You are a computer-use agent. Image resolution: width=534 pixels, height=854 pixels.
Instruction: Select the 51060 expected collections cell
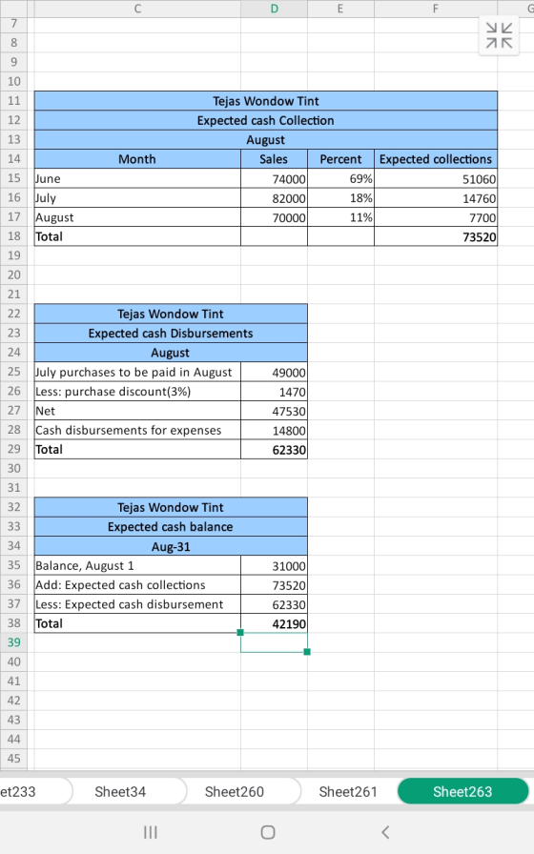click(436, 178)
